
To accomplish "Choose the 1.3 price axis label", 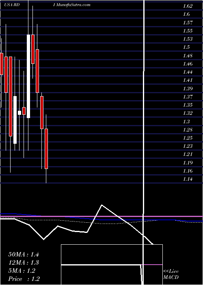I will [x=186, y=122].
